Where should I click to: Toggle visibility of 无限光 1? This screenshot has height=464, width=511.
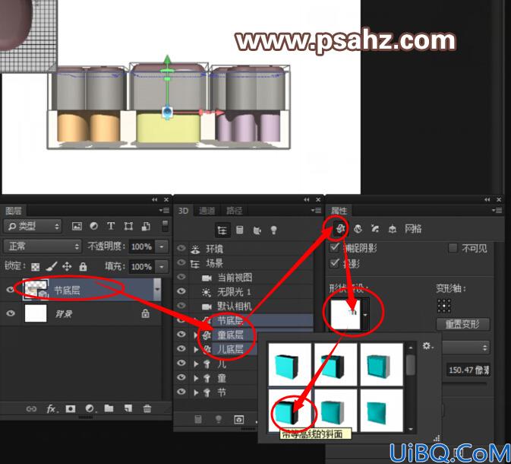point(181,291)
